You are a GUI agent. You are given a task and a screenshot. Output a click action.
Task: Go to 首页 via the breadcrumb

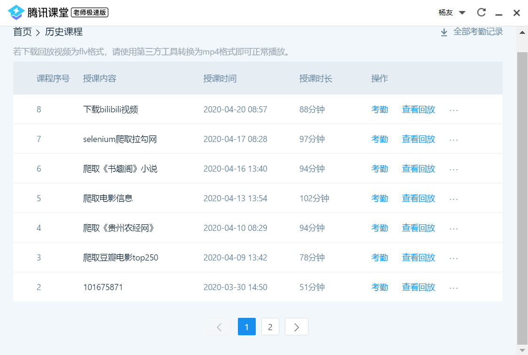(x=21, y=32)
